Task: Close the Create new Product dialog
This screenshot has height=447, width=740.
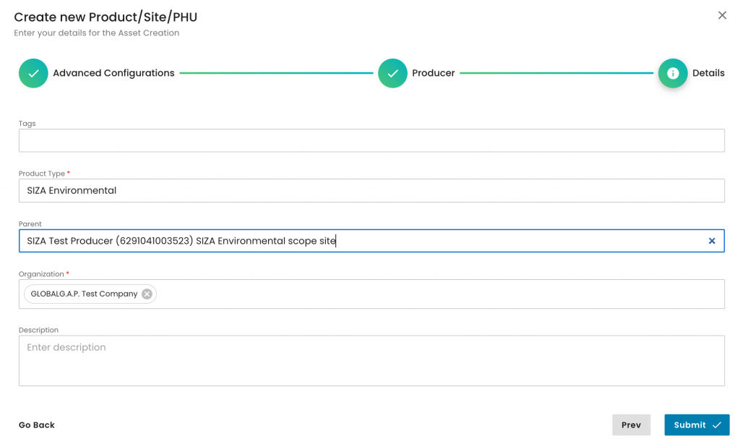Action: click(x=721, y=15)
